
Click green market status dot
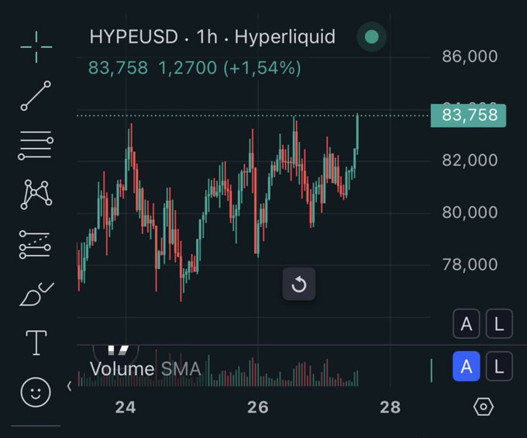click(371, 36)
